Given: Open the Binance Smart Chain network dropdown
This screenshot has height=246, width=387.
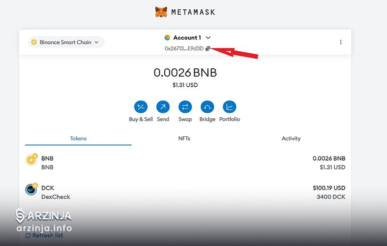Looking at the screenshot, I should pos(66,42).
